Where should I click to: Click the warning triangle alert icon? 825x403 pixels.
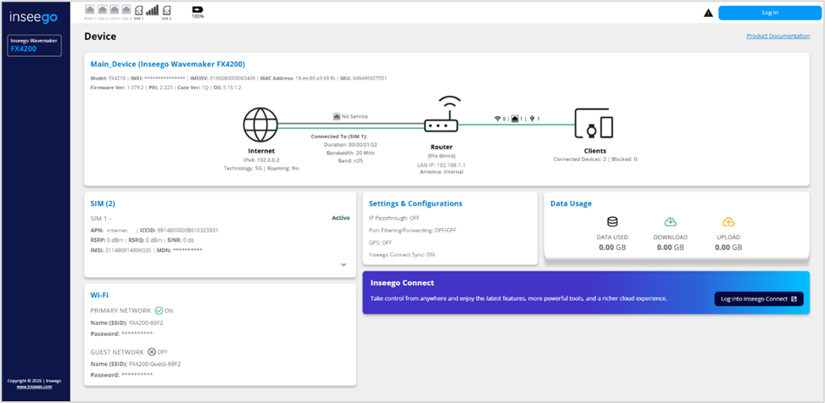pyautogui.click(x=708, y=14)
